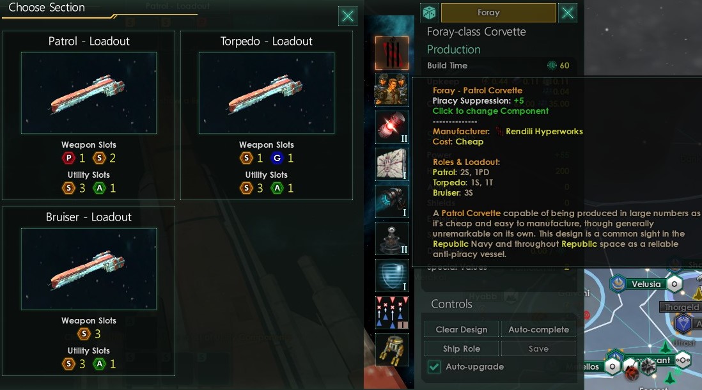The width and height of the screenshot is (702, 390).
Task: Click the blue shield component icon
Action: [x=392, y=276]
